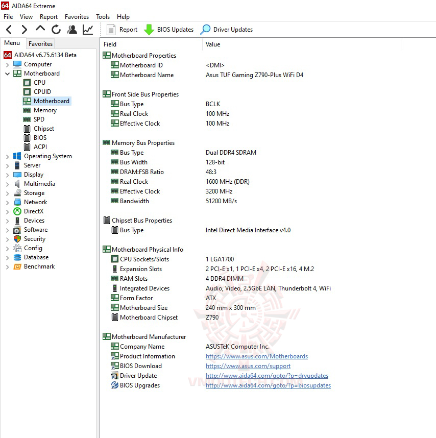The width and height of the screenshot is (436, 438).
Task: Expand the Devices node
Action: pyautogui.click(x=8, y=221)
